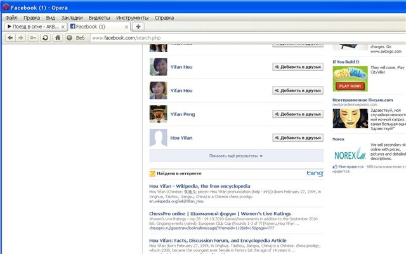406x254 pixels.
Task: Click the Web globe badge in the address bar
Action: pos(75,38)
